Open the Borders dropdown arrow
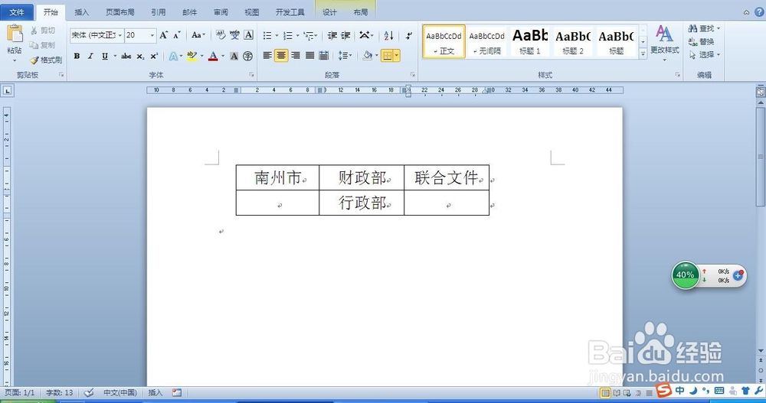This screenshot has height=403, width=766. click(397, 56)
